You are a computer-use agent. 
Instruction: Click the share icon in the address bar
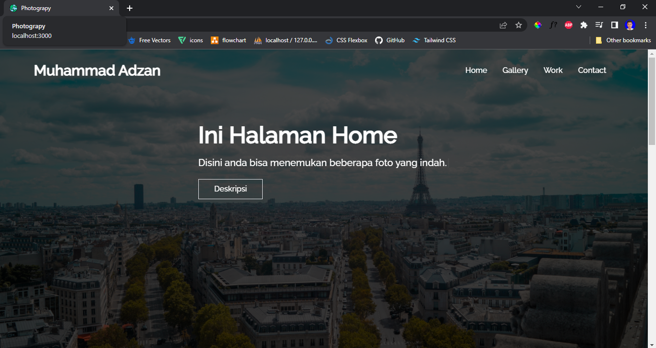tap(503, 25)
